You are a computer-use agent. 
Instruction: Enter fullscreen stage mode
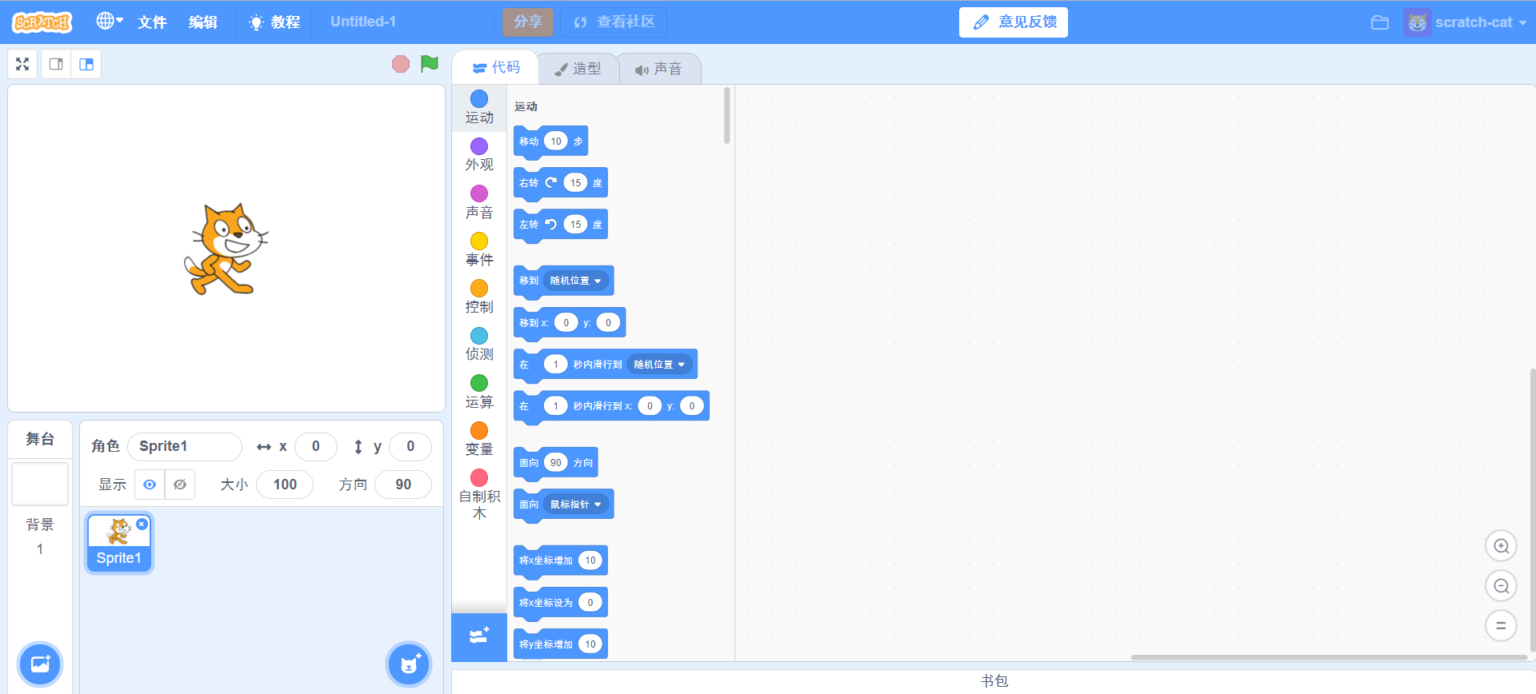(22, 64)
